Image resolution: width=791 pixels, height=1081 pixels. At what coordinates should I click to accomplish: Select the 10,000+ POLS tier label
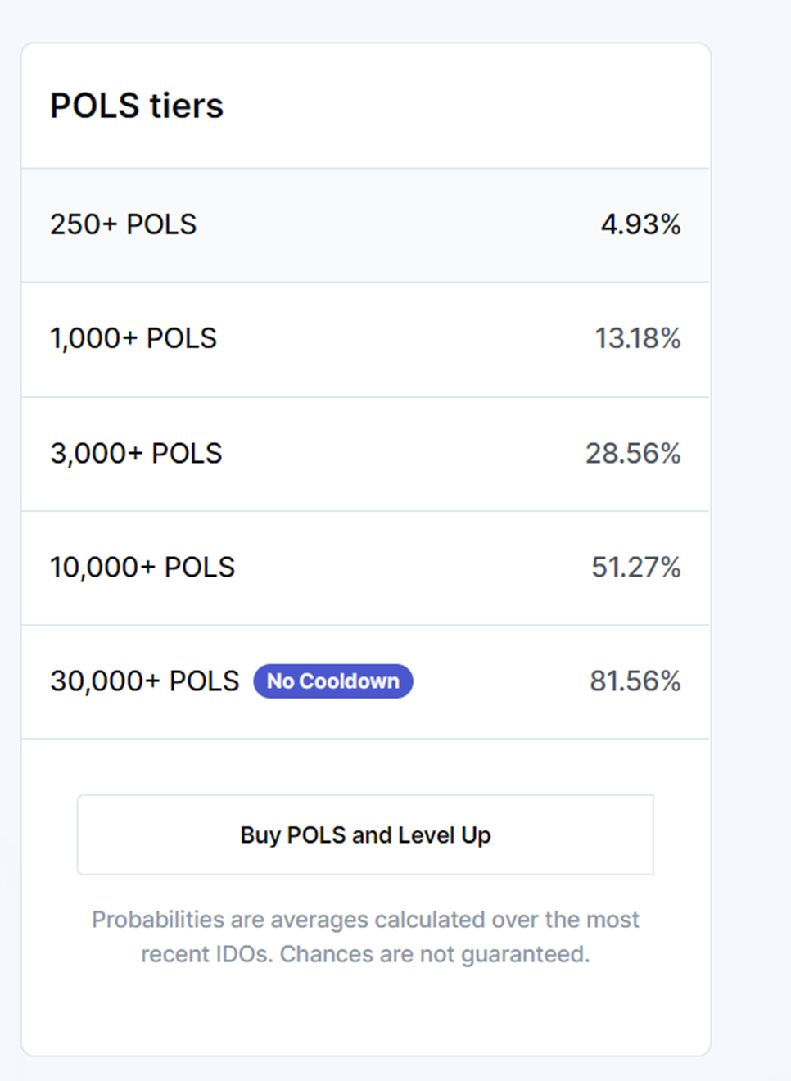point(142,567)
